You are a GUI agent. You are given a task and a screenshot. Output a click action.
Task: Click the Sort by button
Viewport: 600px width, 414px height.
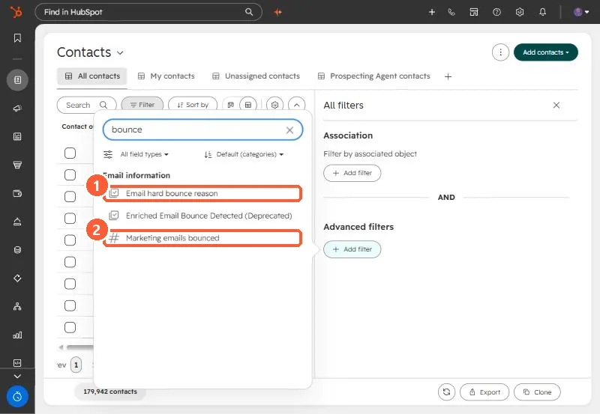[x=193, y=105]
